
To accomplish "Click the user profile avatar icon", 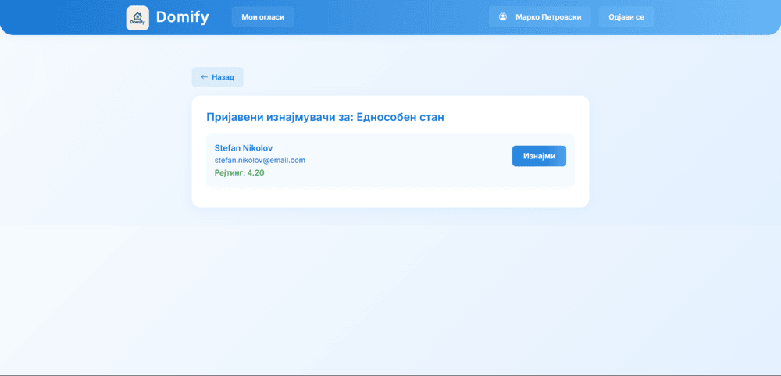I will [503, 17].
